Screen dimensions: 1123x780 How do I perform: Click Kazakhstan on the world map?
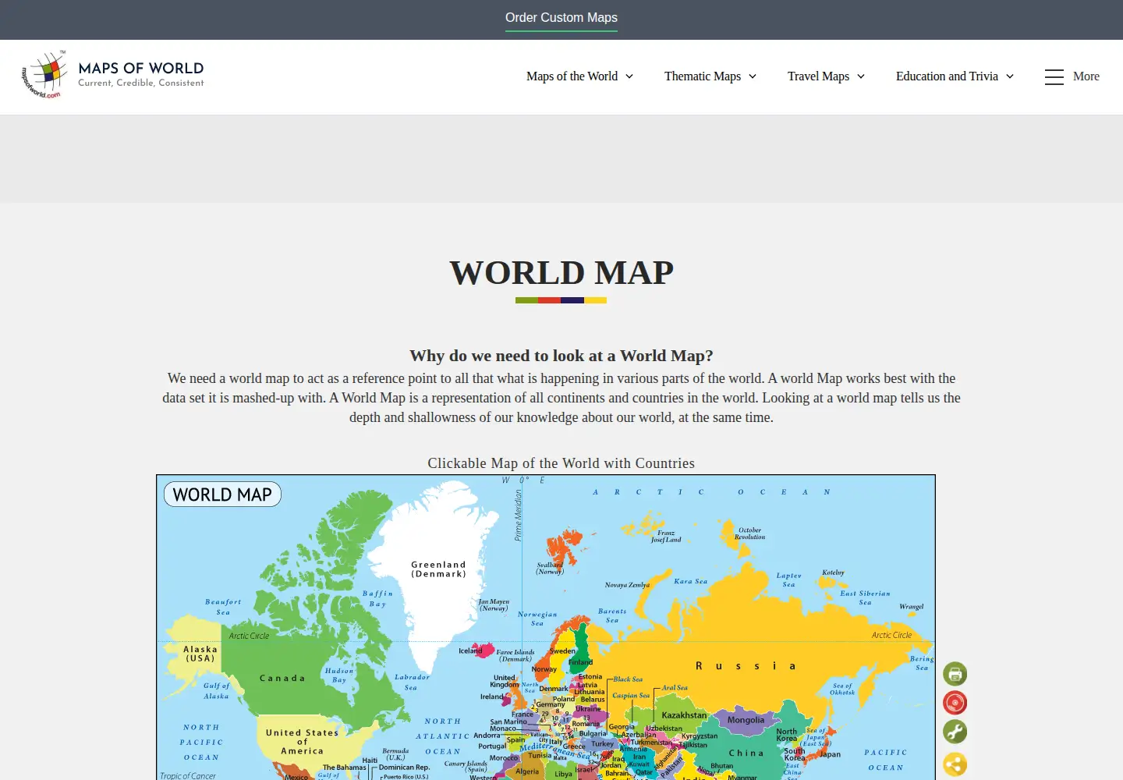click(684, 714)
